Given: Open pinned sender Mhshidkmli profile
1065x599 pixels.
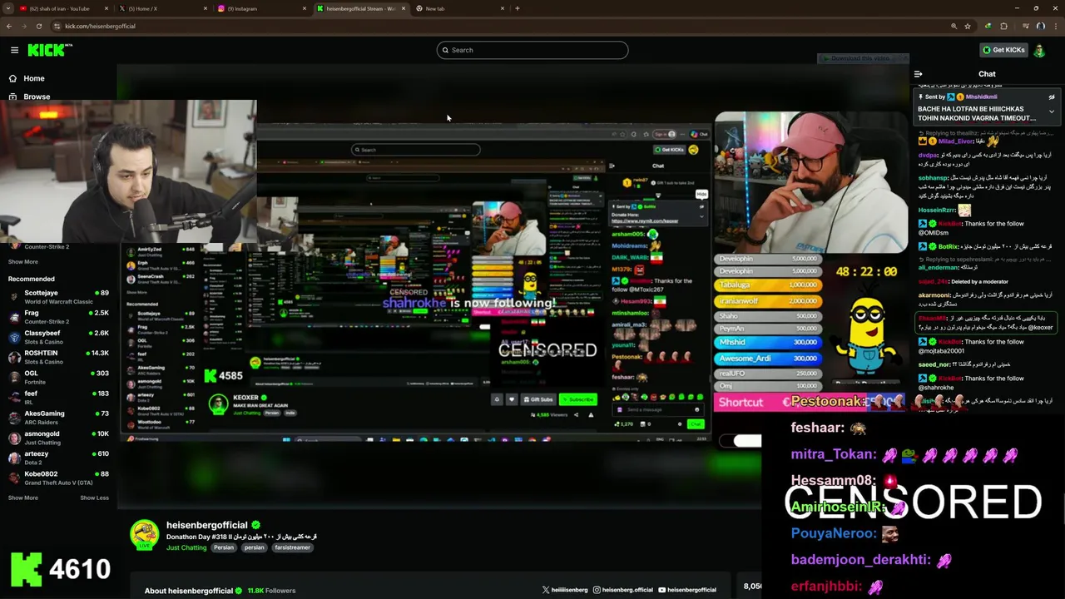Looking at the screenshot, I should [x=981, y=97].
